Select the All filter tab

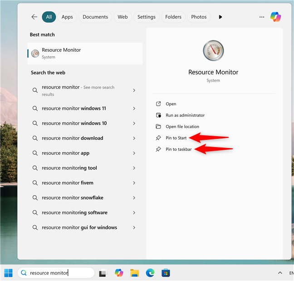(49, 17)
